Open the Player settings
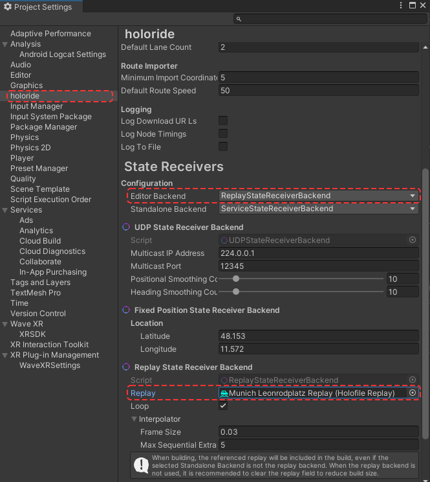Image resolution: width=430 pixels, height=482 pixels. [x=22, y=158]
